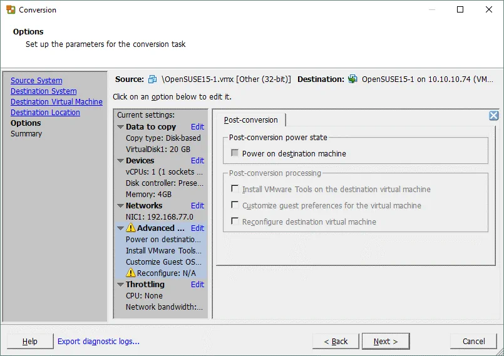The image size is (504, 356).
Task: Enable Install VMware Tools checkbox
Action: click(x=235, y=189)
